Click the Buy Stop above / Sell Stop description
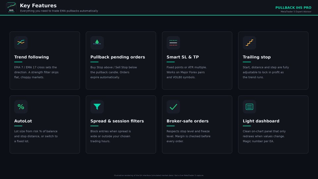The image size is (318, 179). tap(114, 72)
